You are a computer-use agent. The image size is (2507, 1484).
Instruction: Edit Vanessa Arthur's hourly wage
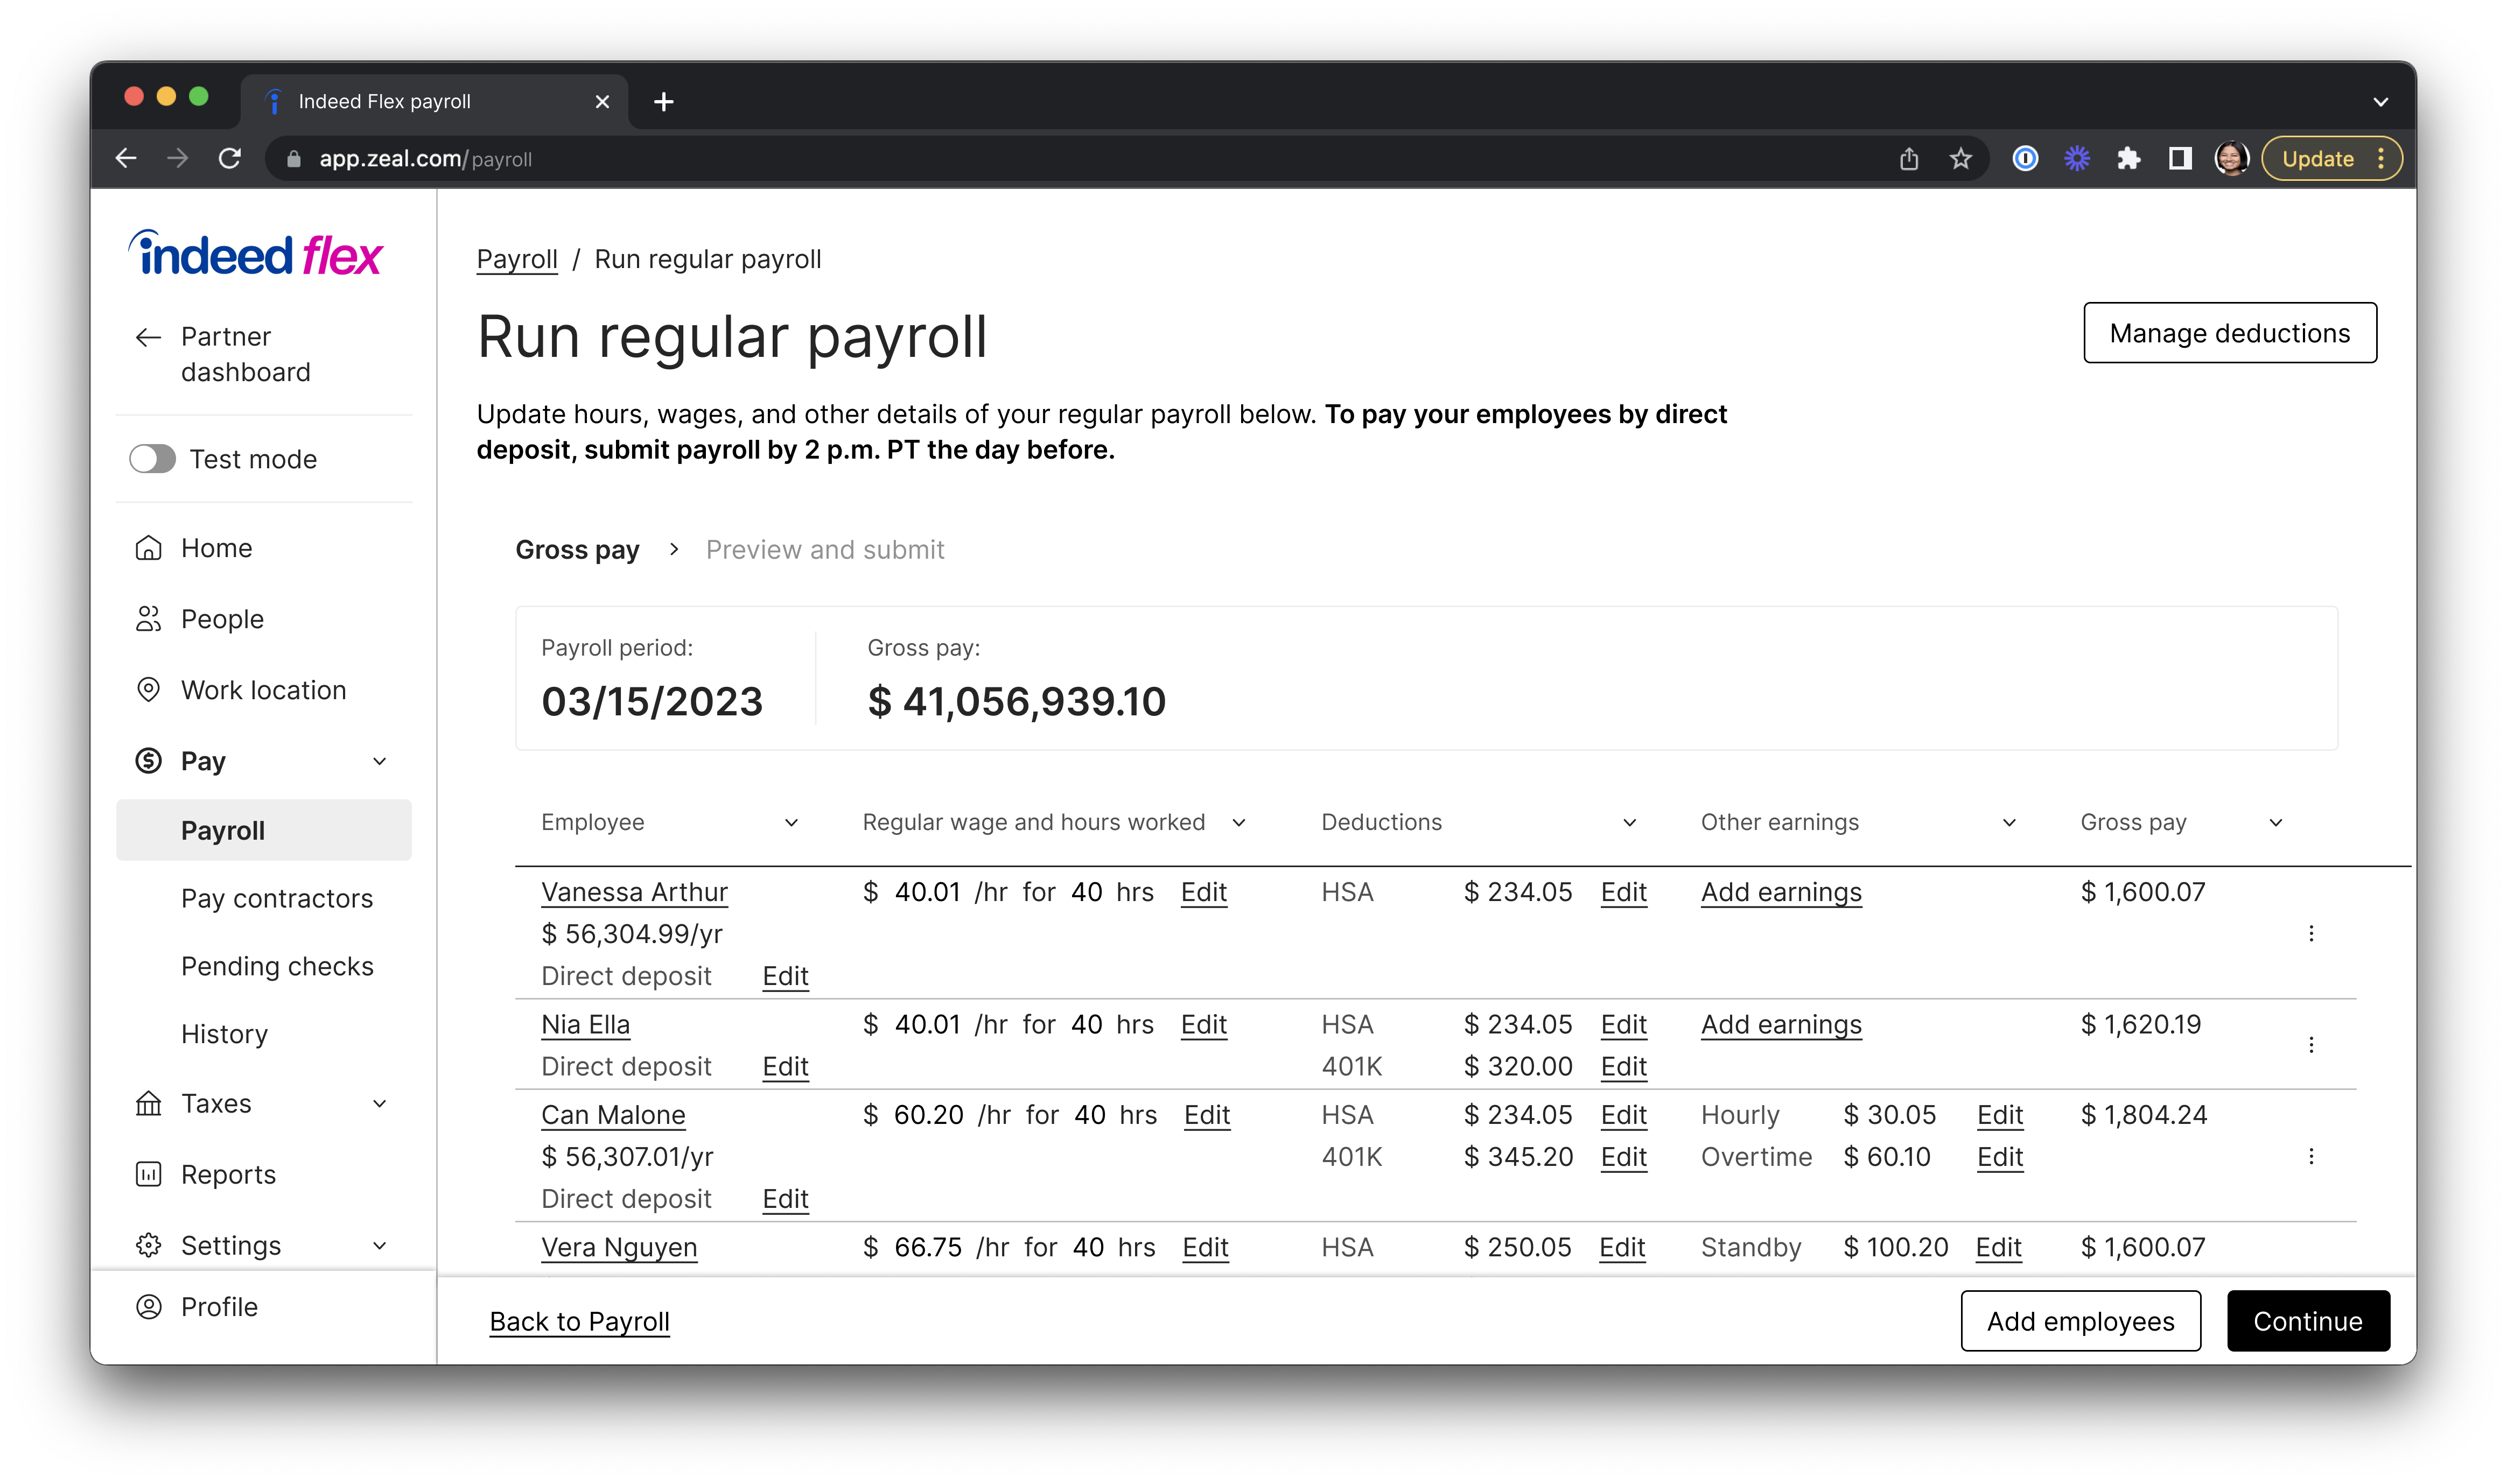coord(1203,892)
